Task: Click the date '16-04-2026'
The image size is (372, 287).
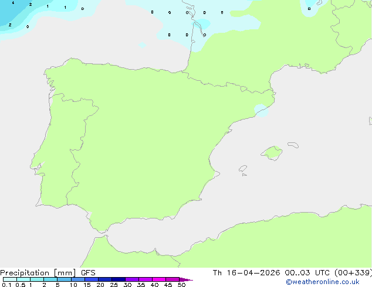Action: click(x=253, y=273)
